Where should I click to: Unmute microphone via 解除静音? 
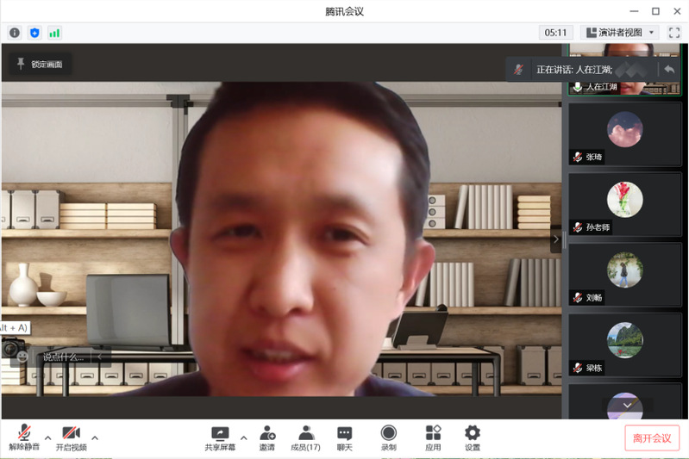coord(24,437)
